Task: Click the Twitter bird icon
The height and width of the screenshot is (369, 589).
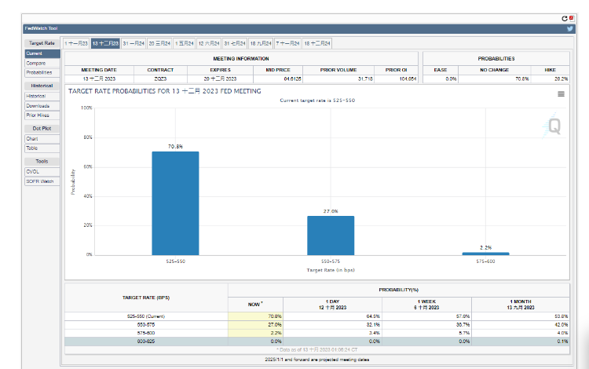Action: click(570, 28)
